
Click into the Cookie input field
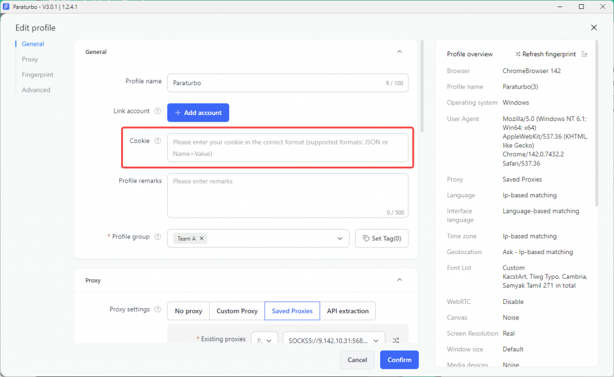pos(288,148)
